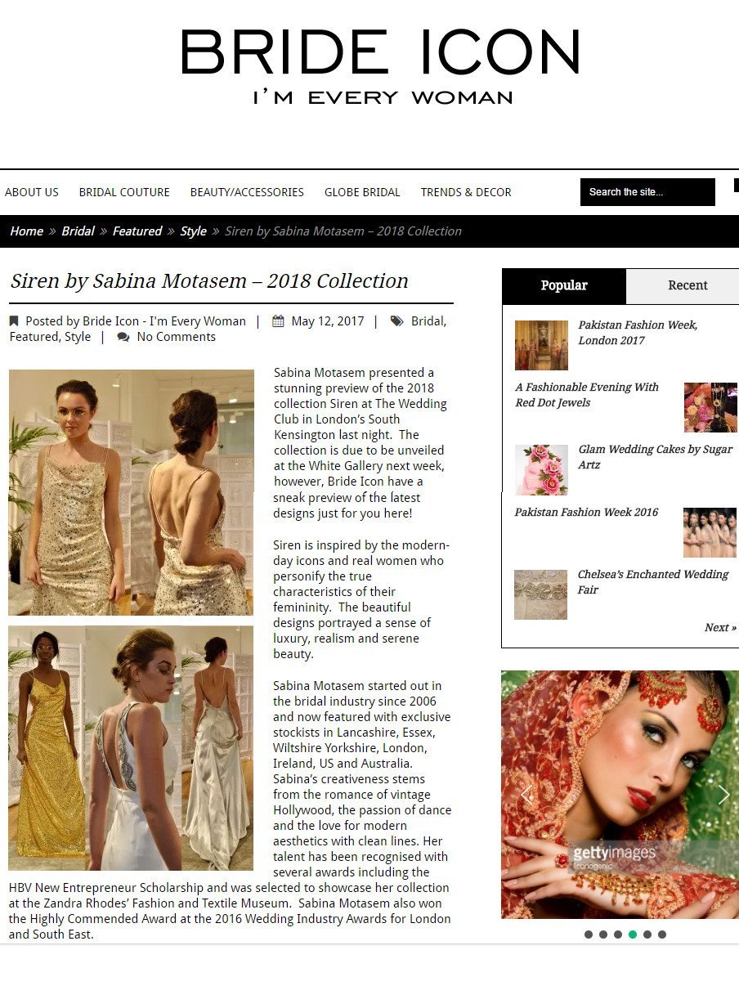The height and width of the screenshot is (1004, 739).
Task: Switch to the Recent tab
Action: click(x=687, y=285)
